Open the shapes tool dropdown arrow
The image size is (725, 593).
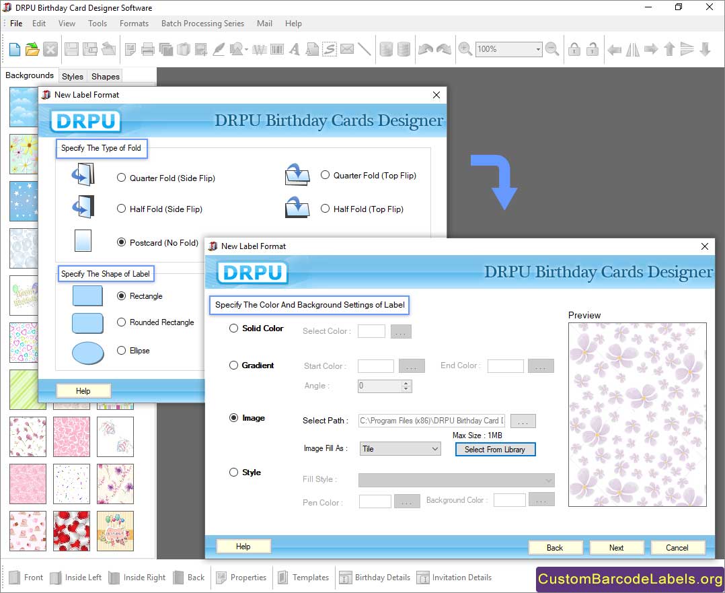[246, 50]
